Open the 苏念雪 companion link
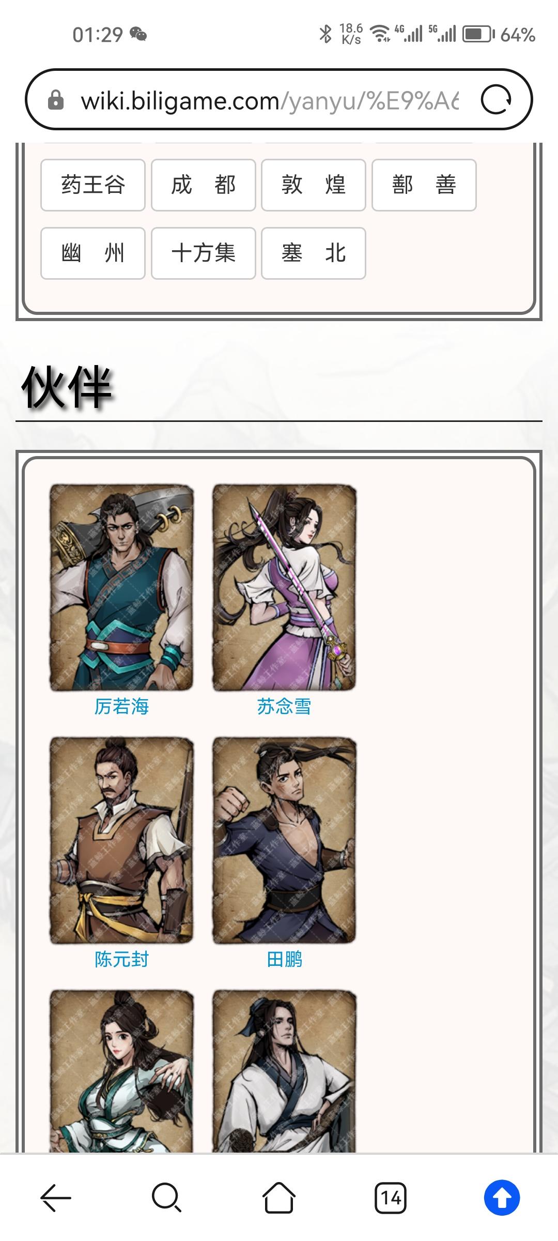 point(284,706)
